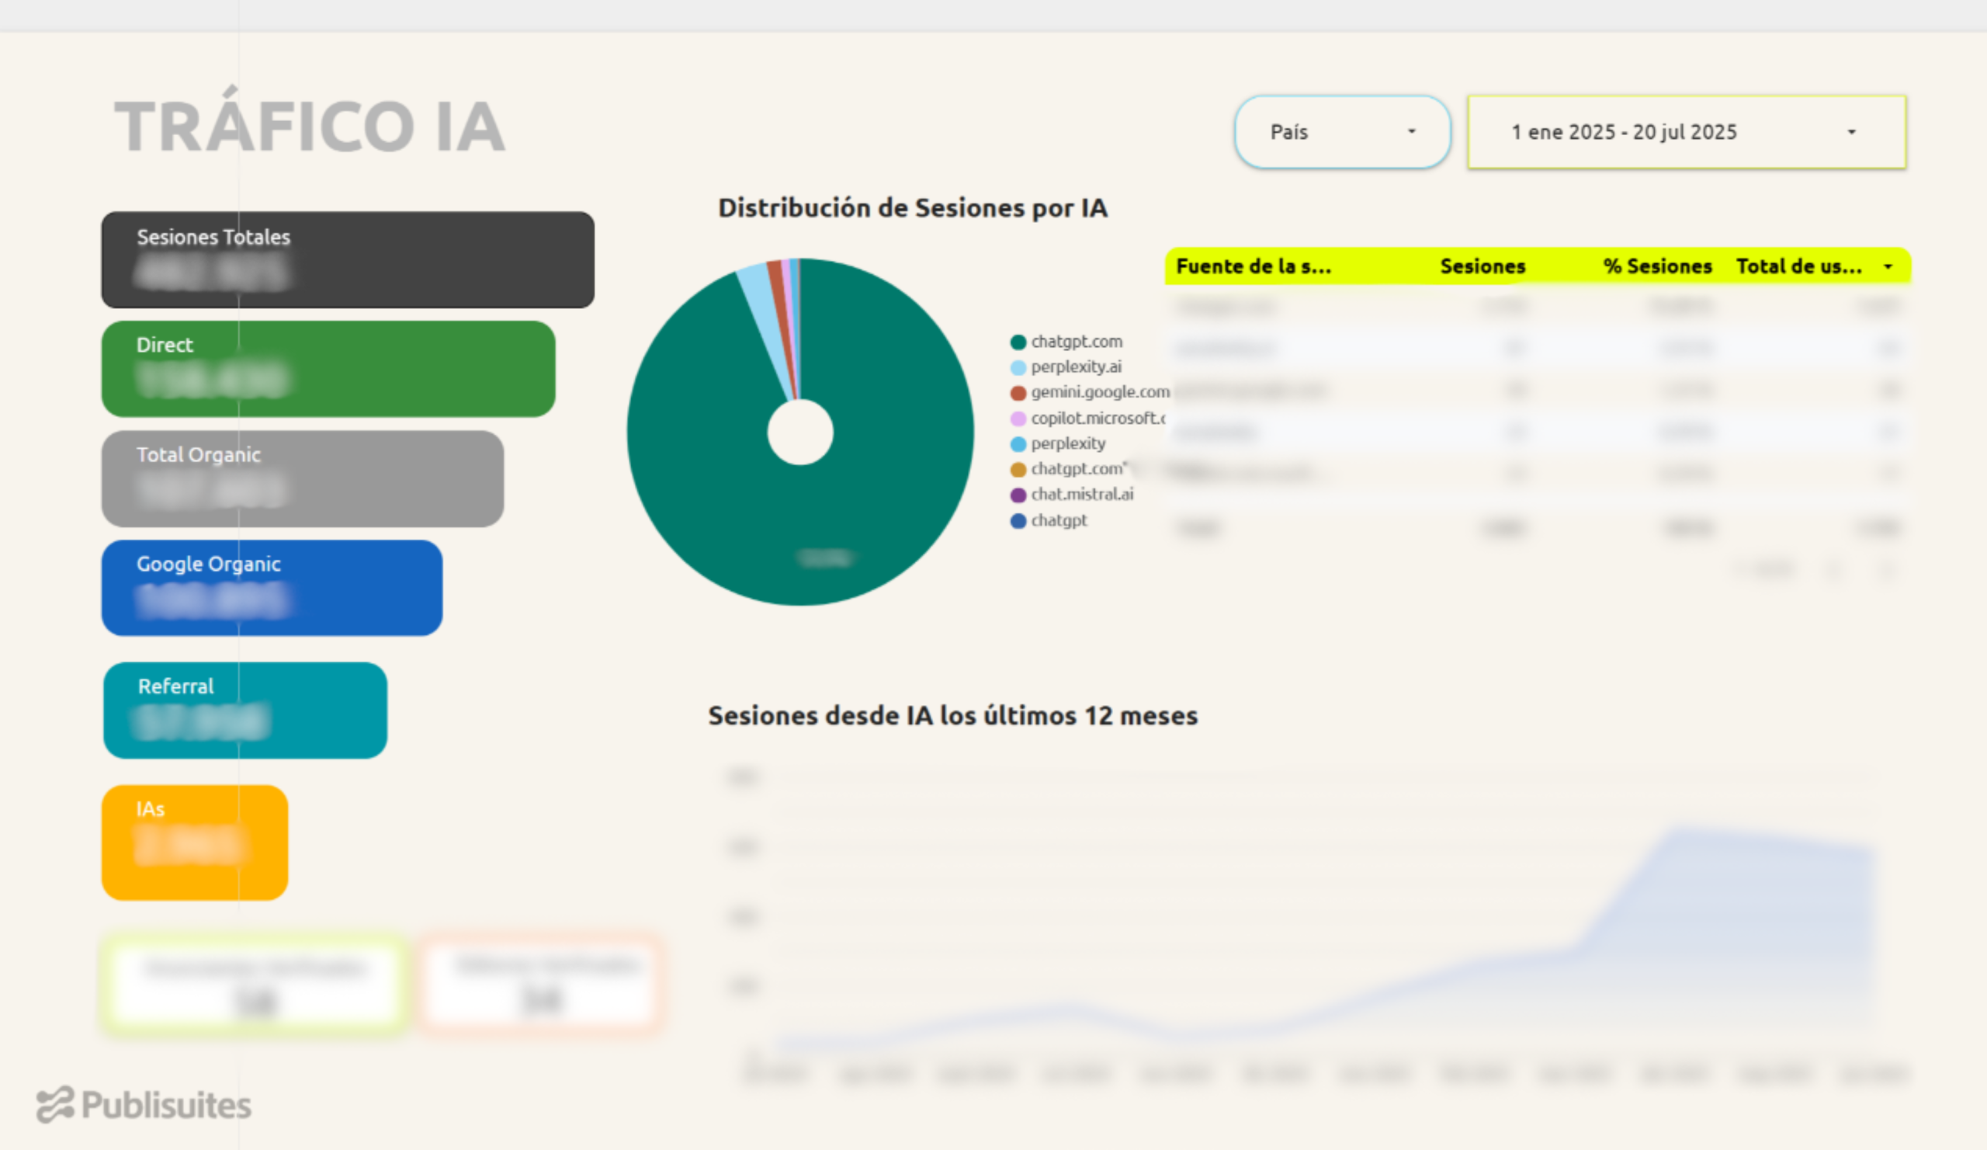This screenshot has height=1150, width=1987.
Task: Click the Fuente de la s... column header
Action: pyautogui.click(x=1254, y=266)
